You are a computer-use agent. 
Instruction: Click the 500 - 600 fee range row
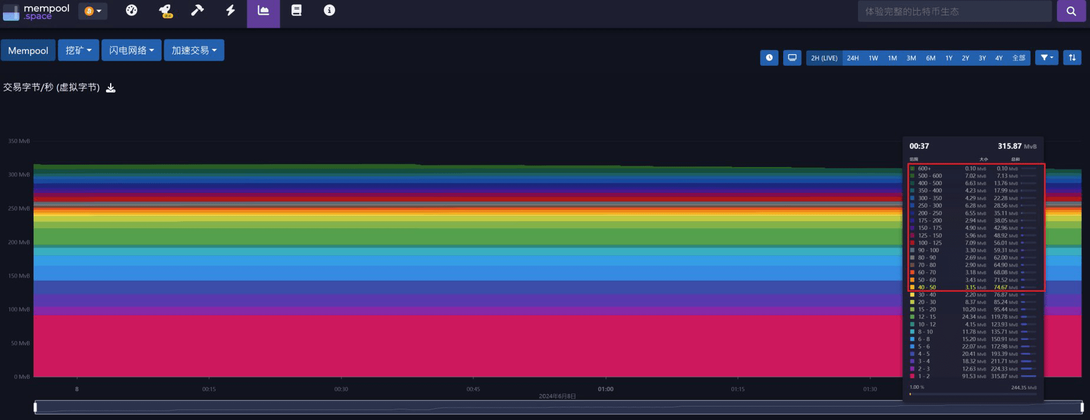click(x=973, y=175)
